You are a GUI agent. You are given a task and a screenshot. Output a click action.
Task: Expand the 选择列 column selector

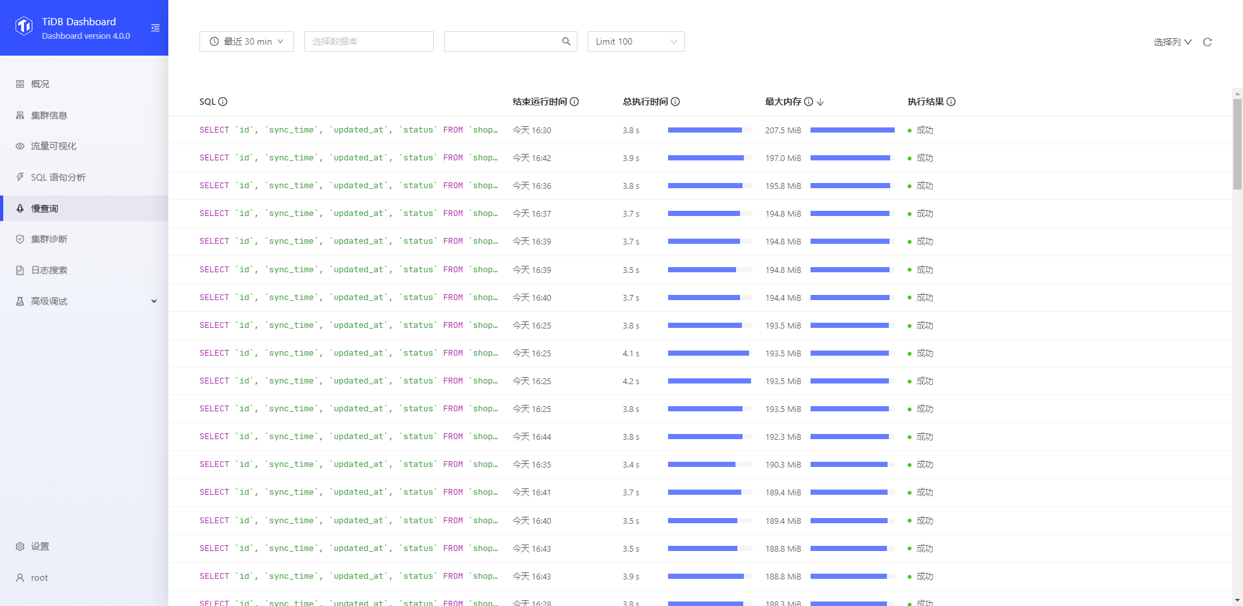click(x=1172, y=42)
